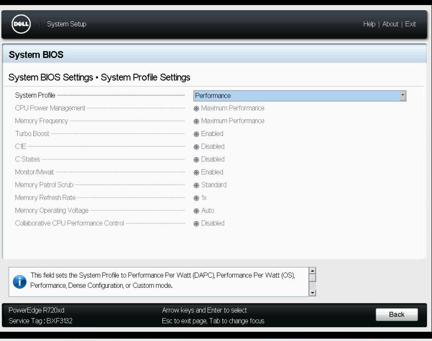Select the C1E Disabled radio button
The height and width of the screenshot is (341, 432).
(x=196, y=147)
